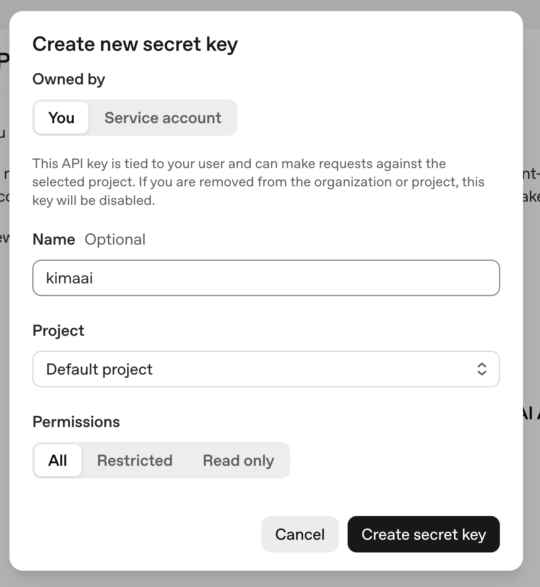540x587 pixels.
Task: Click the Permissions section label
Action: [x=76, y=422]
